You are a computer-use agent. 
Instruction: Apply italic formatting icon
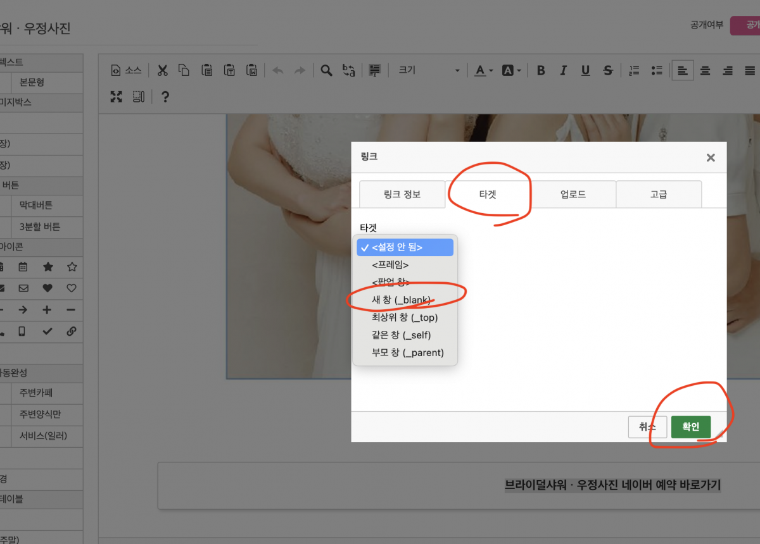(563, 70)
